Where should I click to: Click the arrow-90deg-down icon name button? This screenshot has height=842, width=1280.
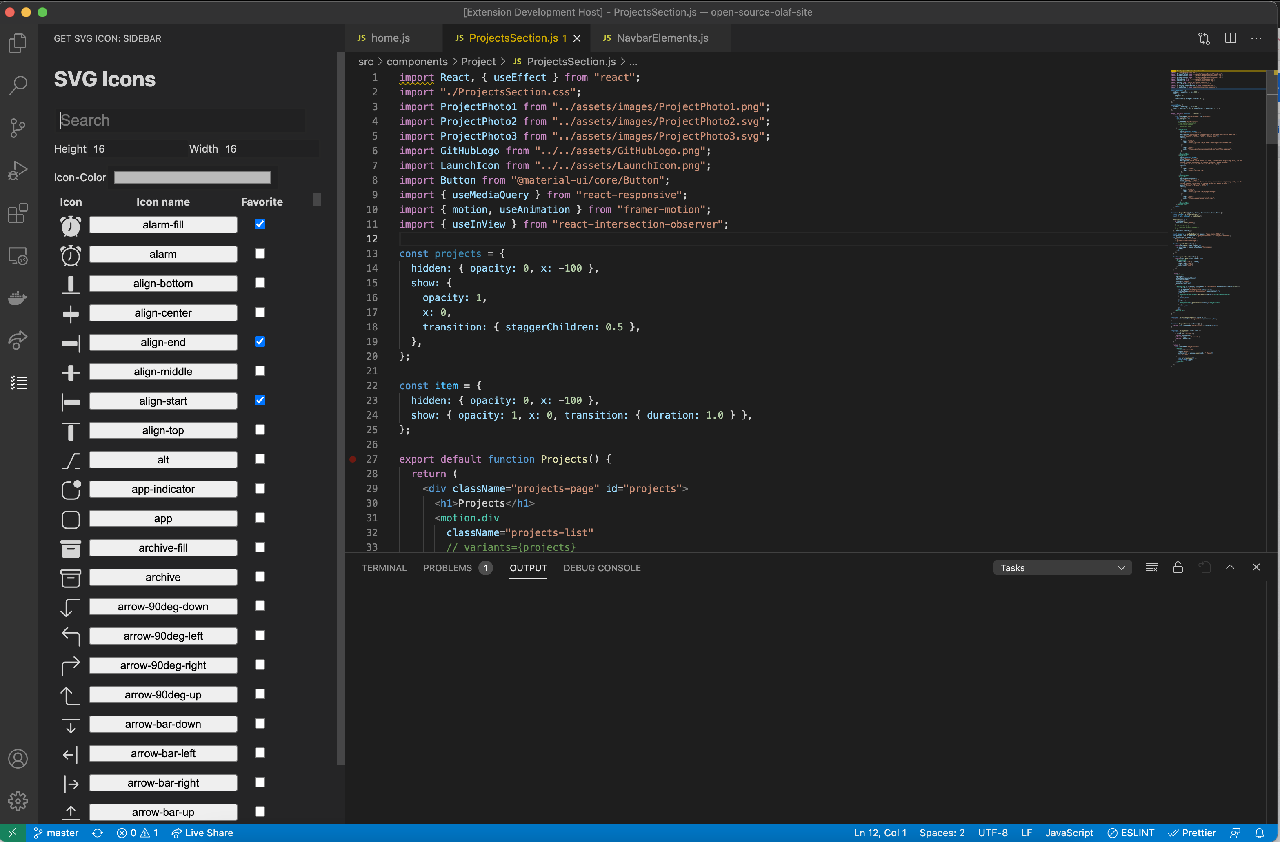163,607
